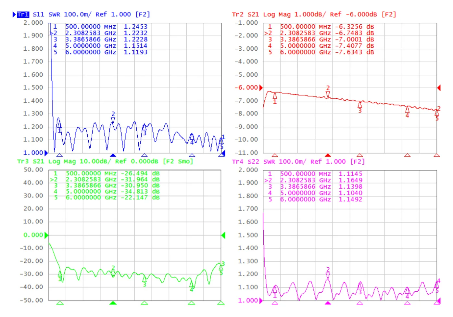
Task: Click Tr1 marker 4 row reading 1.1514
Action: coord(100,46)
